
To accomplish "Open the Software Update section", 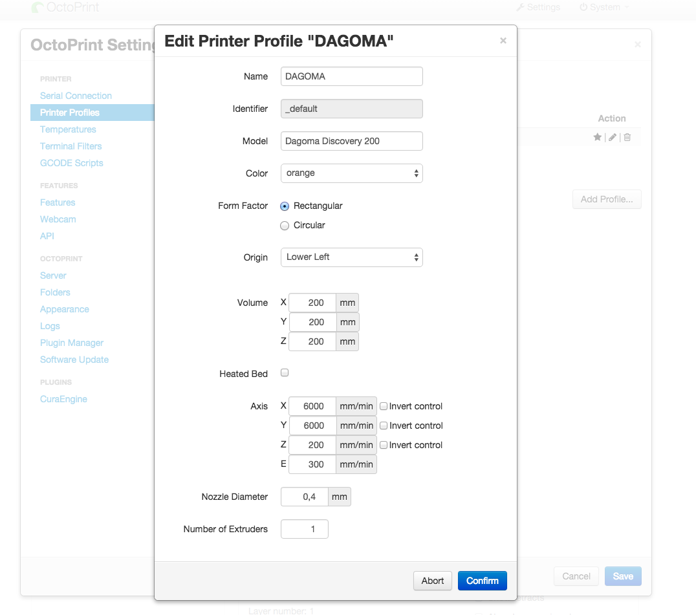I will [74, 360].
